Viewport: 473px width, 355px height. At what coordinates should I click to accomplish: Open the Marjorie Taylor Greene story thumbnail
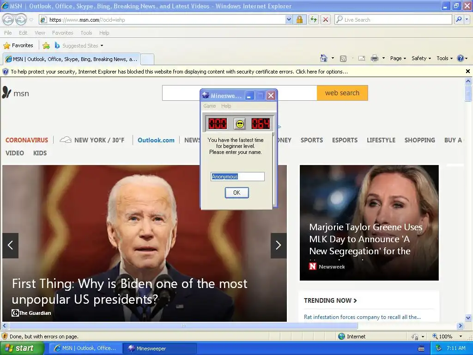pos(369,222)
